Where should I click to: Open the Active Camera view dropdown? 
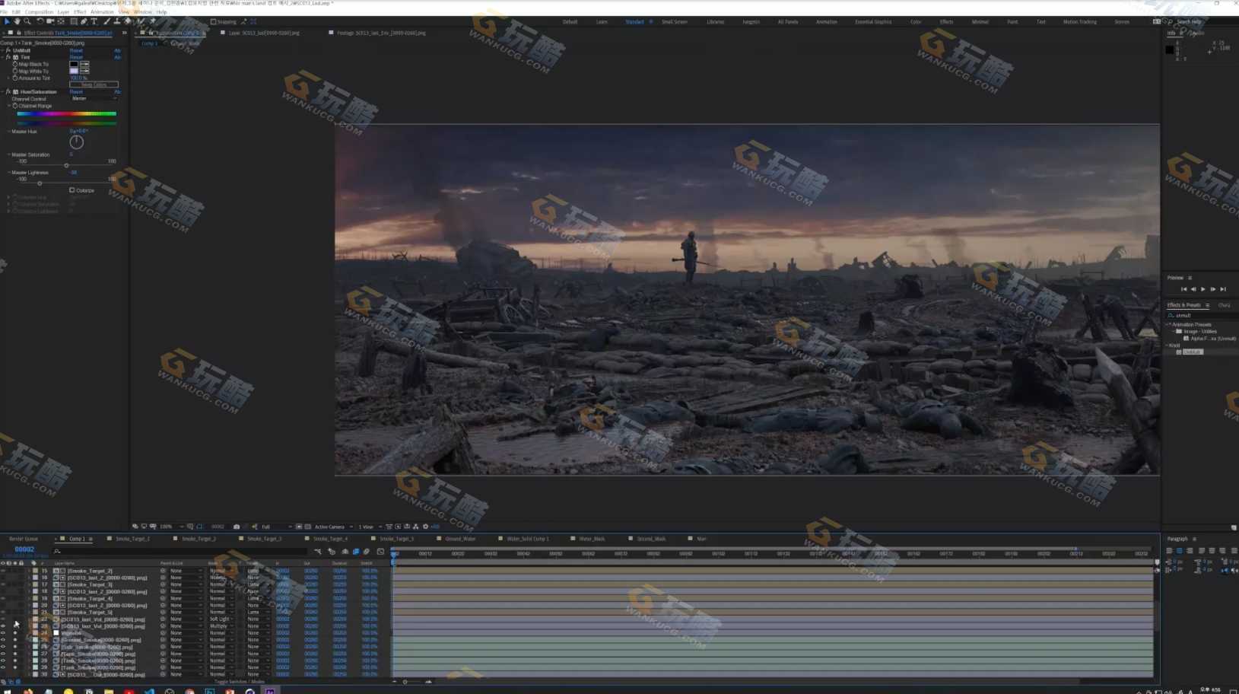[x=333, y=527]
